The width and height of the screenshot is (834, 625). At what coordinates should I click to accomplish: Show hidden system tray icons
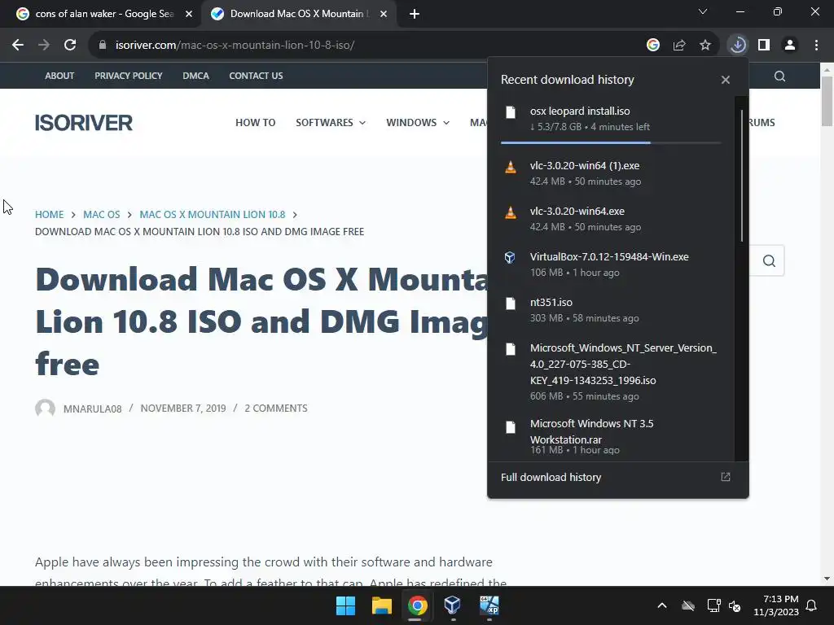(662, 605)
